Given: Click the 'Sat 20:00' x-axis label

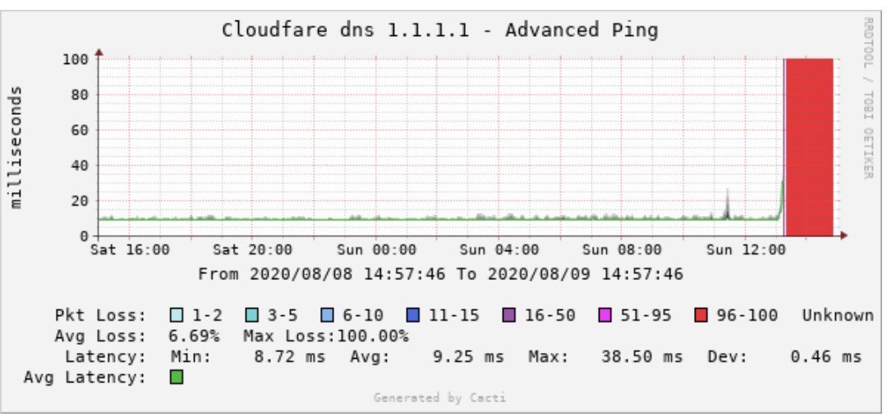Looking at the screenshot, I should [x=253, y=250].
